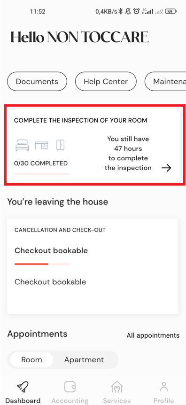Image resolution: width=186 pixels, height=405 pixels.
Task: Click the checkout progress bar
Action: tap(43, 264)
